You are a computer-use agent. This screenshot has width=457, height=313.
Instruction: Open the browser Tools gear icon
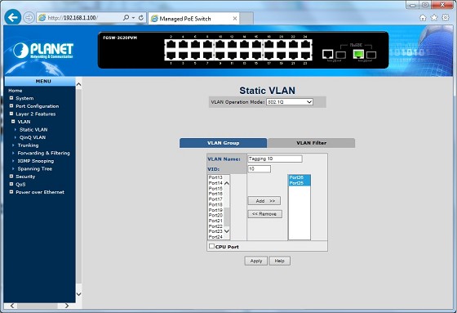click(446, 18)
